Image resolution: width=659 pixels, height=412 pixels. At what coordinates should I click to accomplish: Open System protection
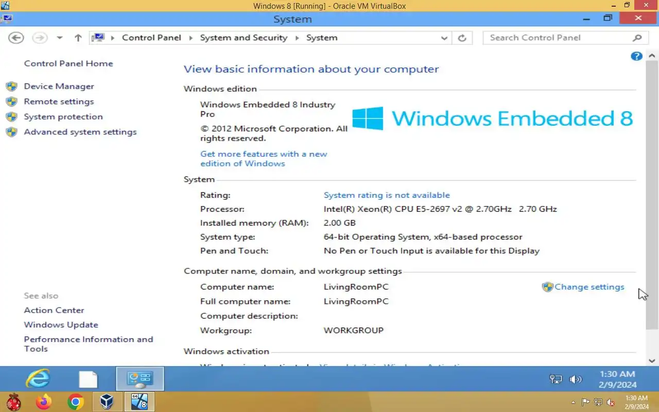[63, 116]
